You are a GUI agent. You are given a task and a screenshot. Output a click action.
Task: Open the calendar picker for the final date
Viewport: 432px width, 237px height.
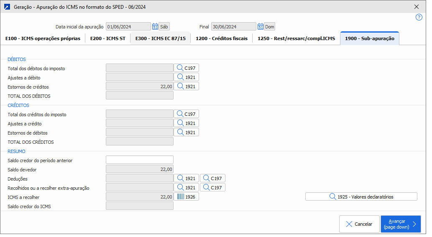pos(260,27)
